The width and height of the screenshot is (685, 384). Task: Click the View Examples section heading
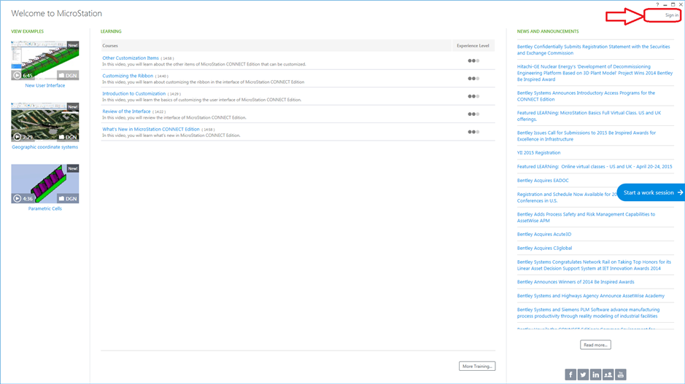click(x=28, y=31)
